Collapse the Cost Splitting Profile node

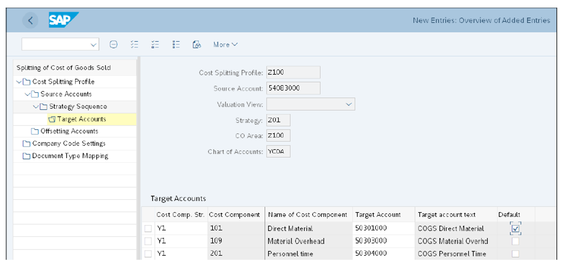tap(19, 82)
